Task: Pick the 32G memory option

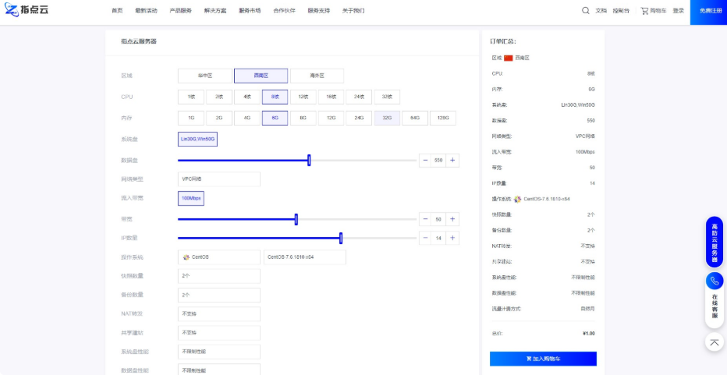Action: coord(387,119)
